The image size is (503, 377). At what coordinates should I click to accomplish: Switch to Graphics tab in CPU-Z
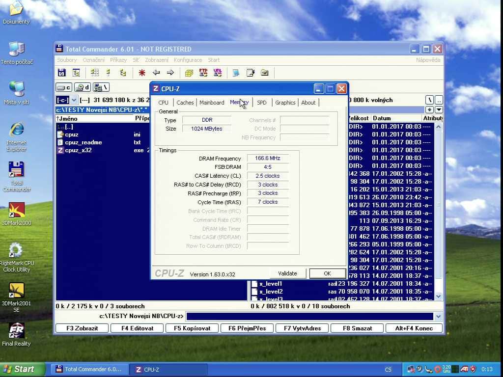click(285, 103)
